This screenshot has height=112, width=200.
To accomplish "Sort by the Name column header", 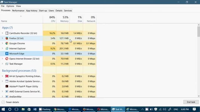I will [x=22, y=19].
